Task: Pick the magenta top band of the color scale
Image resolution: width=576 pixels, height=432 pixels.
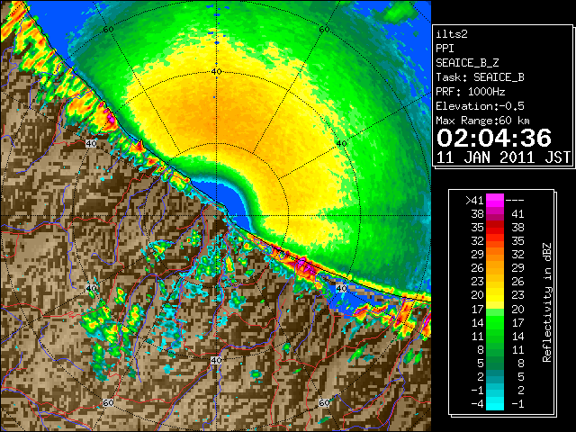Action: click(495, 200)
